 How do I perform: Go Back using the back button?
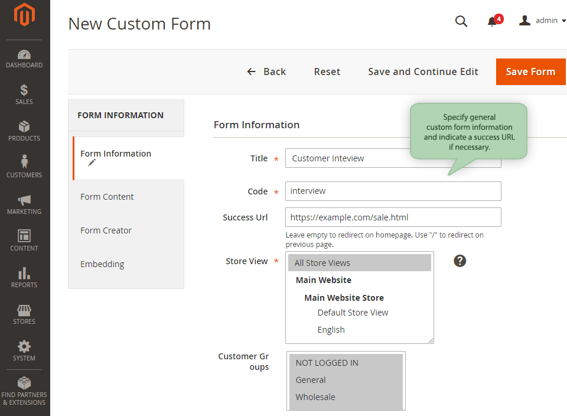click(266, 71)
